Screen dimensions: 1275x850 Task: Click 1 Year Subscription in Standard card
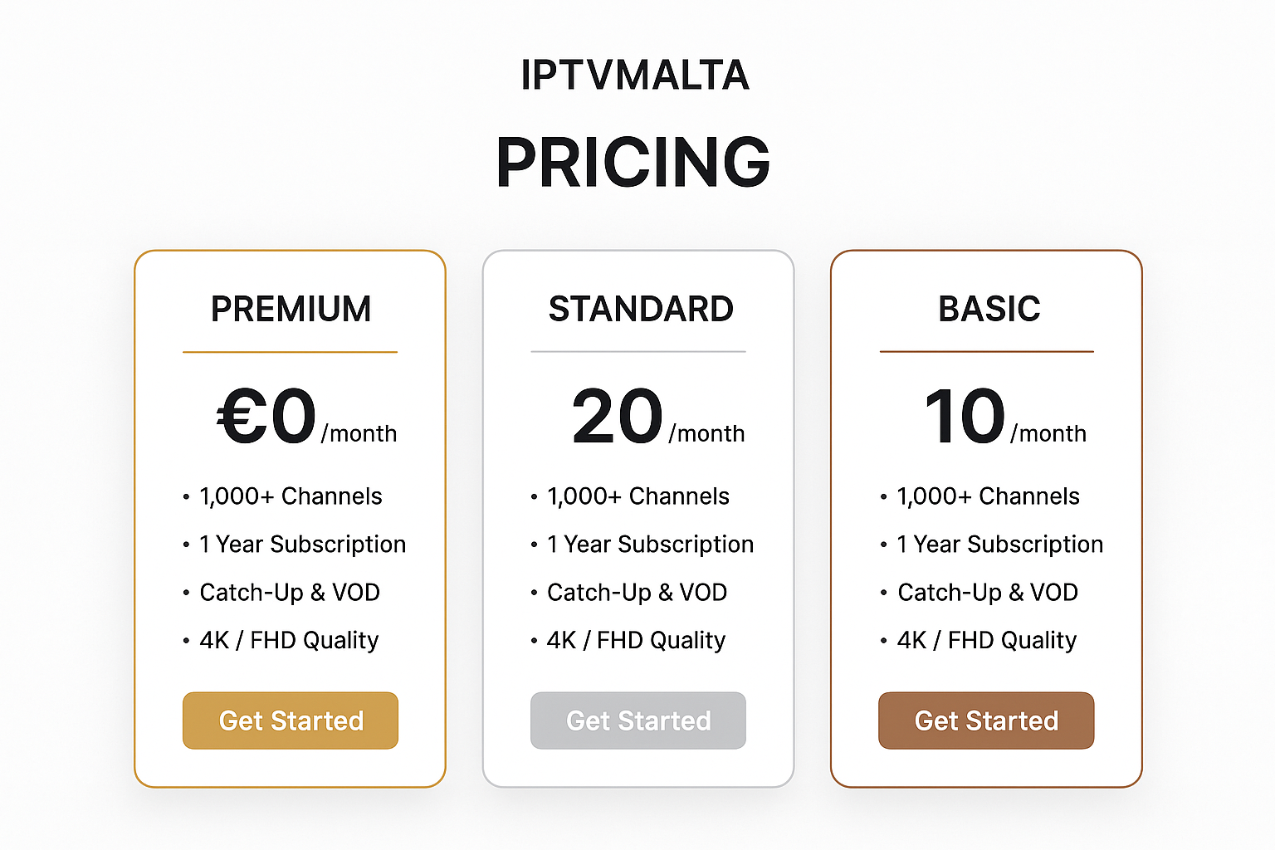click(x=650, y=545)
